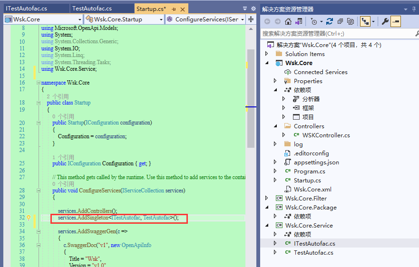Viewport: 419px width, 267px height.
Task: Select appsettings.json in the tree
Action: click(316, 162)
